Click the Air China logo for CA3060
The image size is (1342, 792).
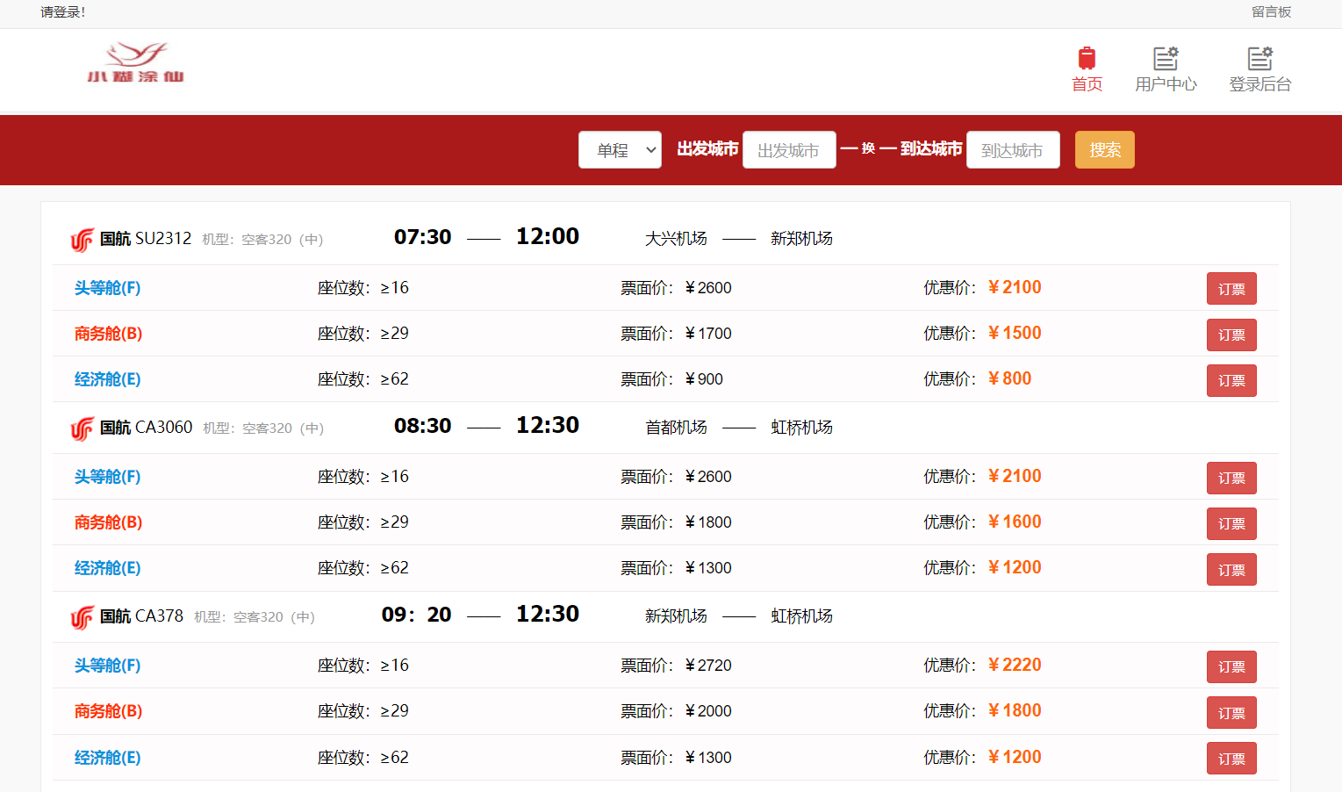click(82, 428)
